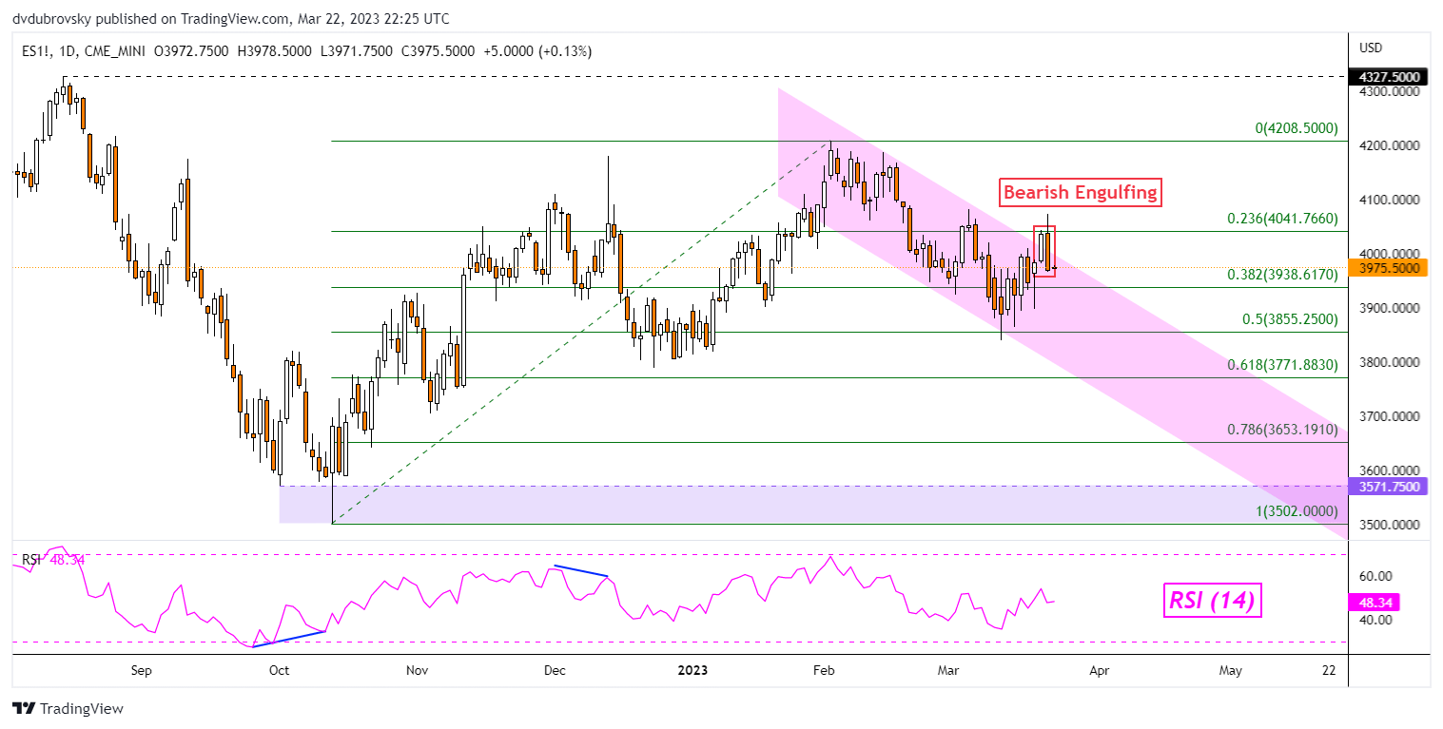Viewport: 1443px width, 729px height.
Task: Click the 2023 label on time axis
Action: pyautogui.click(x=692, y=670)
